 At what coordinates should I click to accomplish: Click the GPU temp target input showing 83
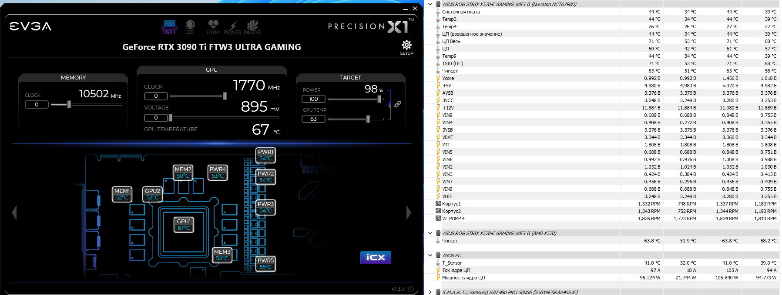tap(313, 119)
